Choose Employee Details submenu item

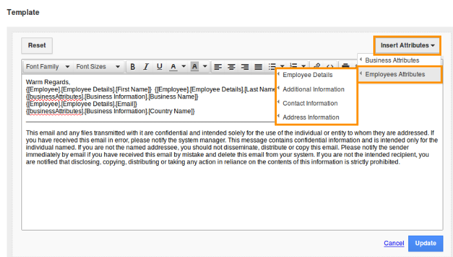[x=317, y=75]
